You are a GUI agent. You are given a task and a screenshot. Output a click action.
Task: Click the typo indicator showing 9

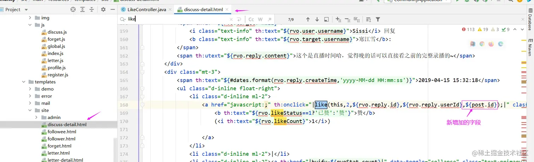506,30
